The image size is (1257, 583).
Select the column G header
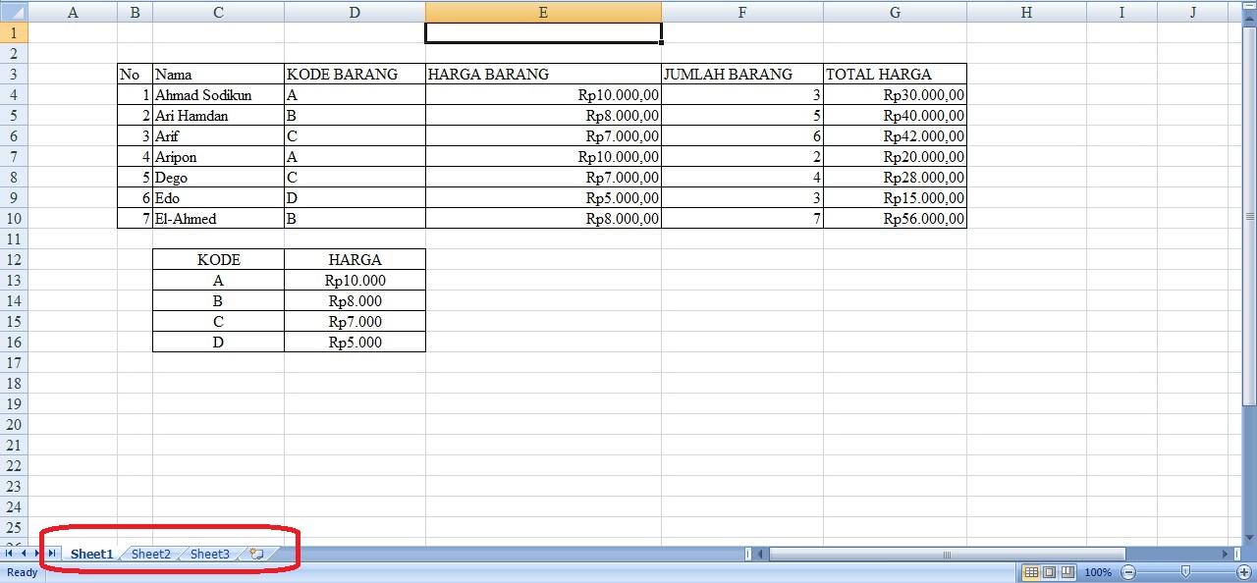[x=895, y=12]
